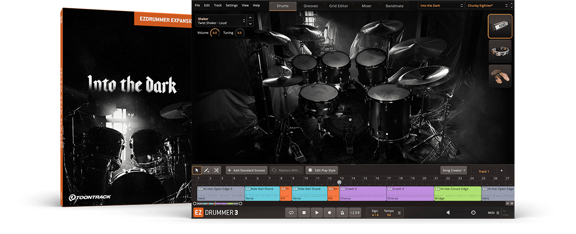Start playback with the Play button
This screenshot has width=576, height=234.
coord(316,212)
